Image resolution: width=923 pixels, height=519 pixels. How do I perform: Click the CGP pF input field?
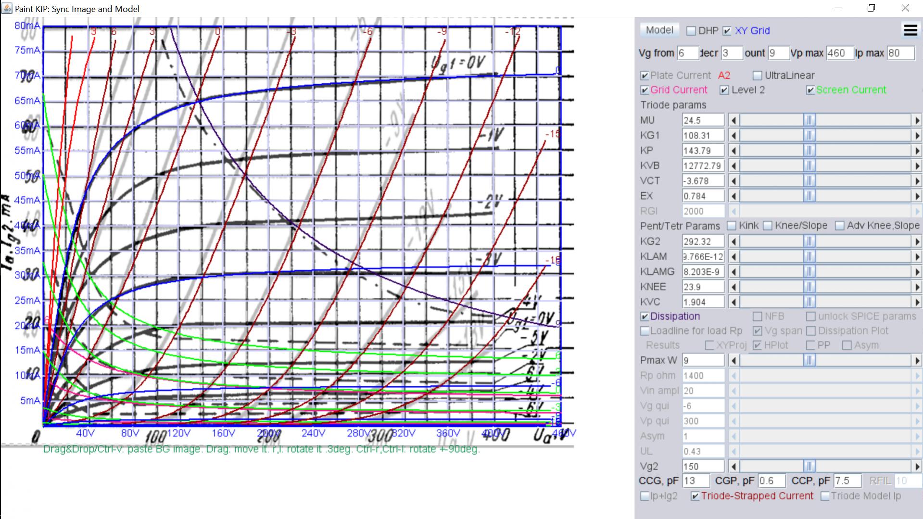click(x=771, y=481)
